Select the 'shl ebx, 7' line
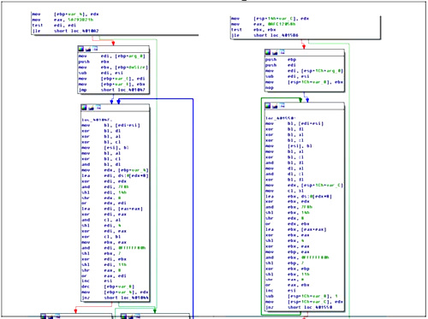This screenshot has width=428, height=319. [x=101, y=253]
